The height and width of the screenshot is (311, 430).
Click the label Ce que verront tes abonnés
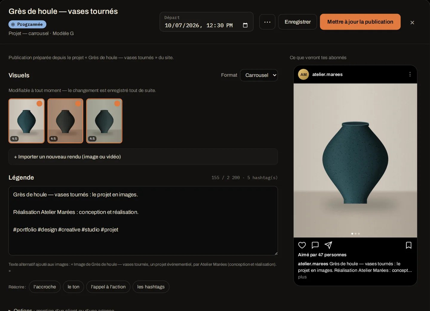click(318, 58)
